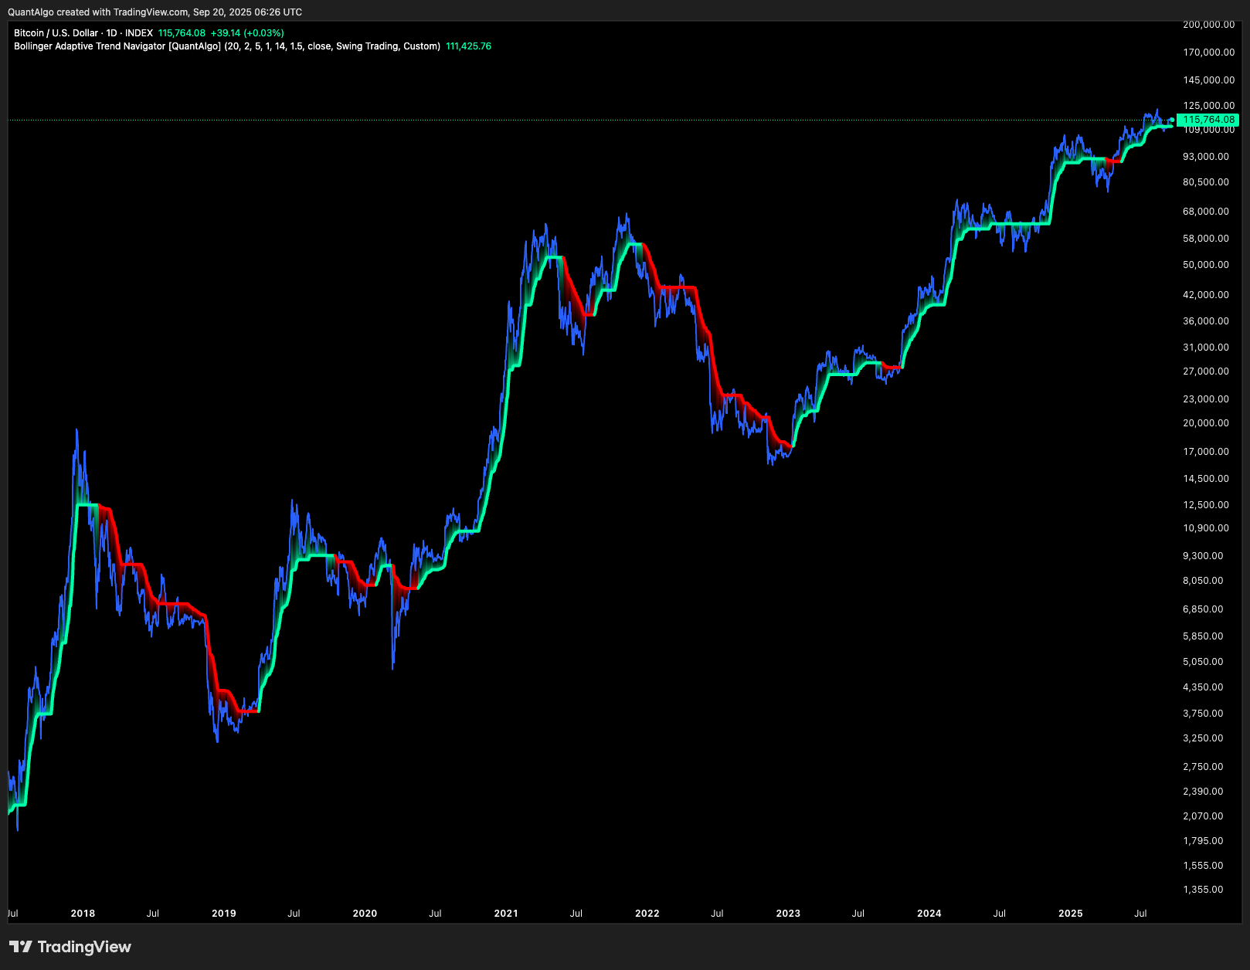
Task: Click the 50,000.00 price axis label
Action: point(1206,265)
